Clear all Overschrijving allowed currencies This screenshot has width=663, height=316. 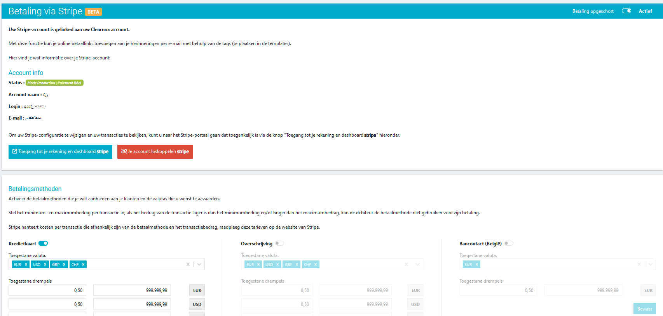407,264
